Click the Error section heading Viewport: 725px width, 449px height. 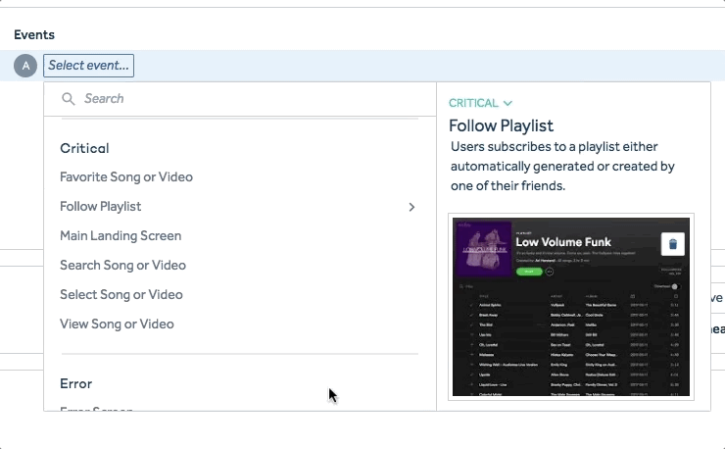75,383
